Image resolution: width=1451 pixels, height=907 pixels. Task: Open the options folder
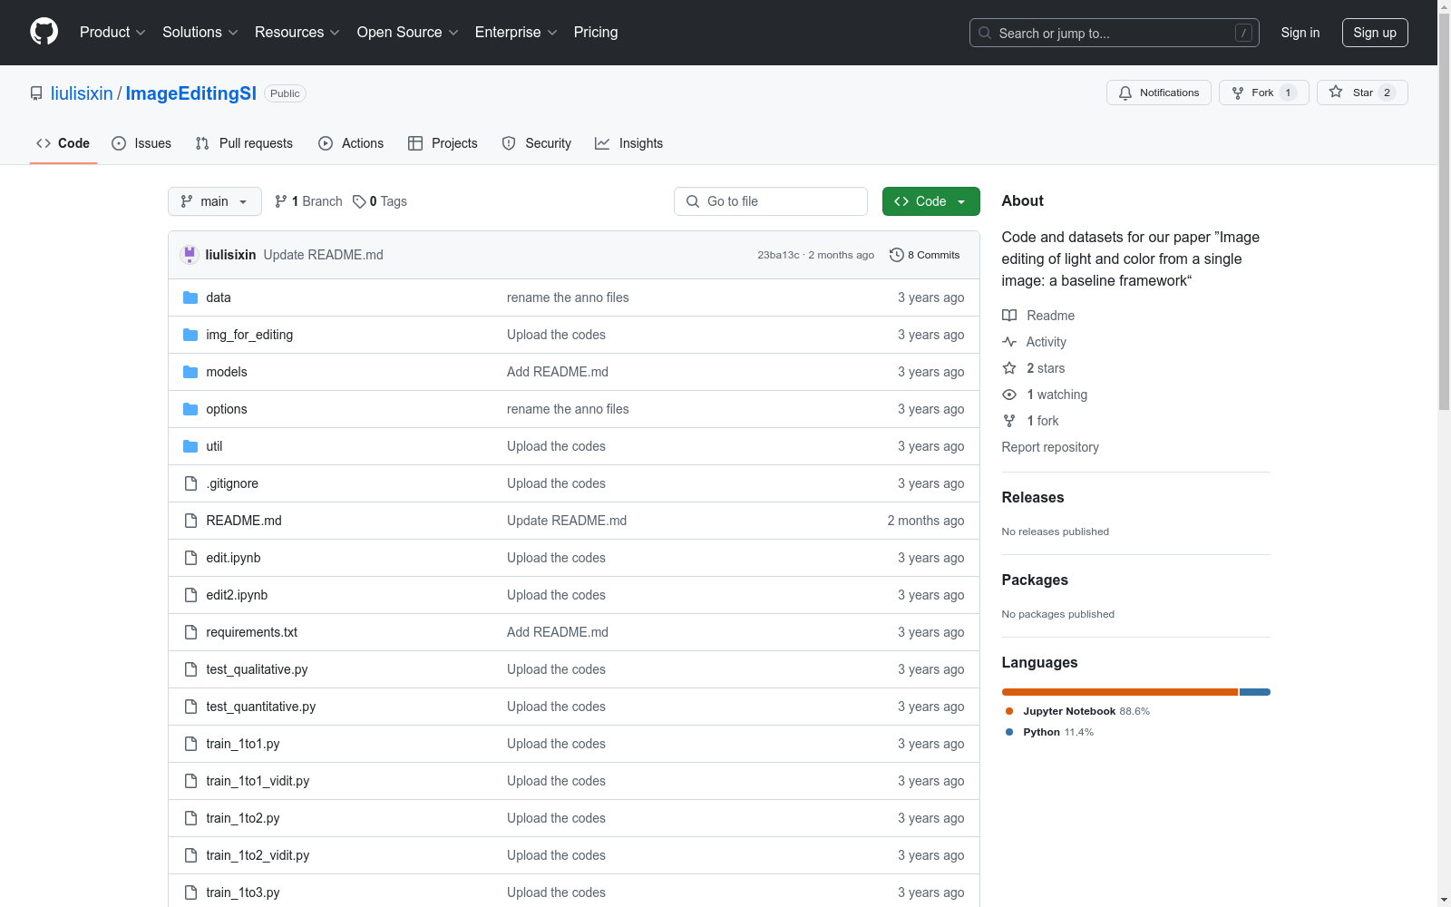pos(227,409)
